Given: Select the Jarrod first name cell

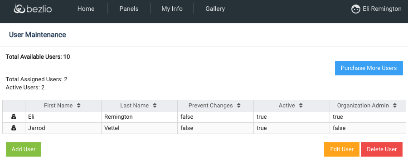Looking at the screenshot, I should [x=63, y=128].
